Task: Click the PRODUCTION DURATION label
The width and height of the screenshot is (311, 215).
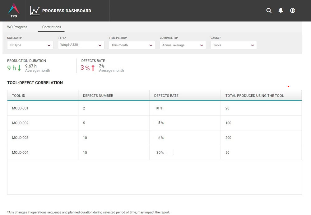Action: tap(26, 61)
